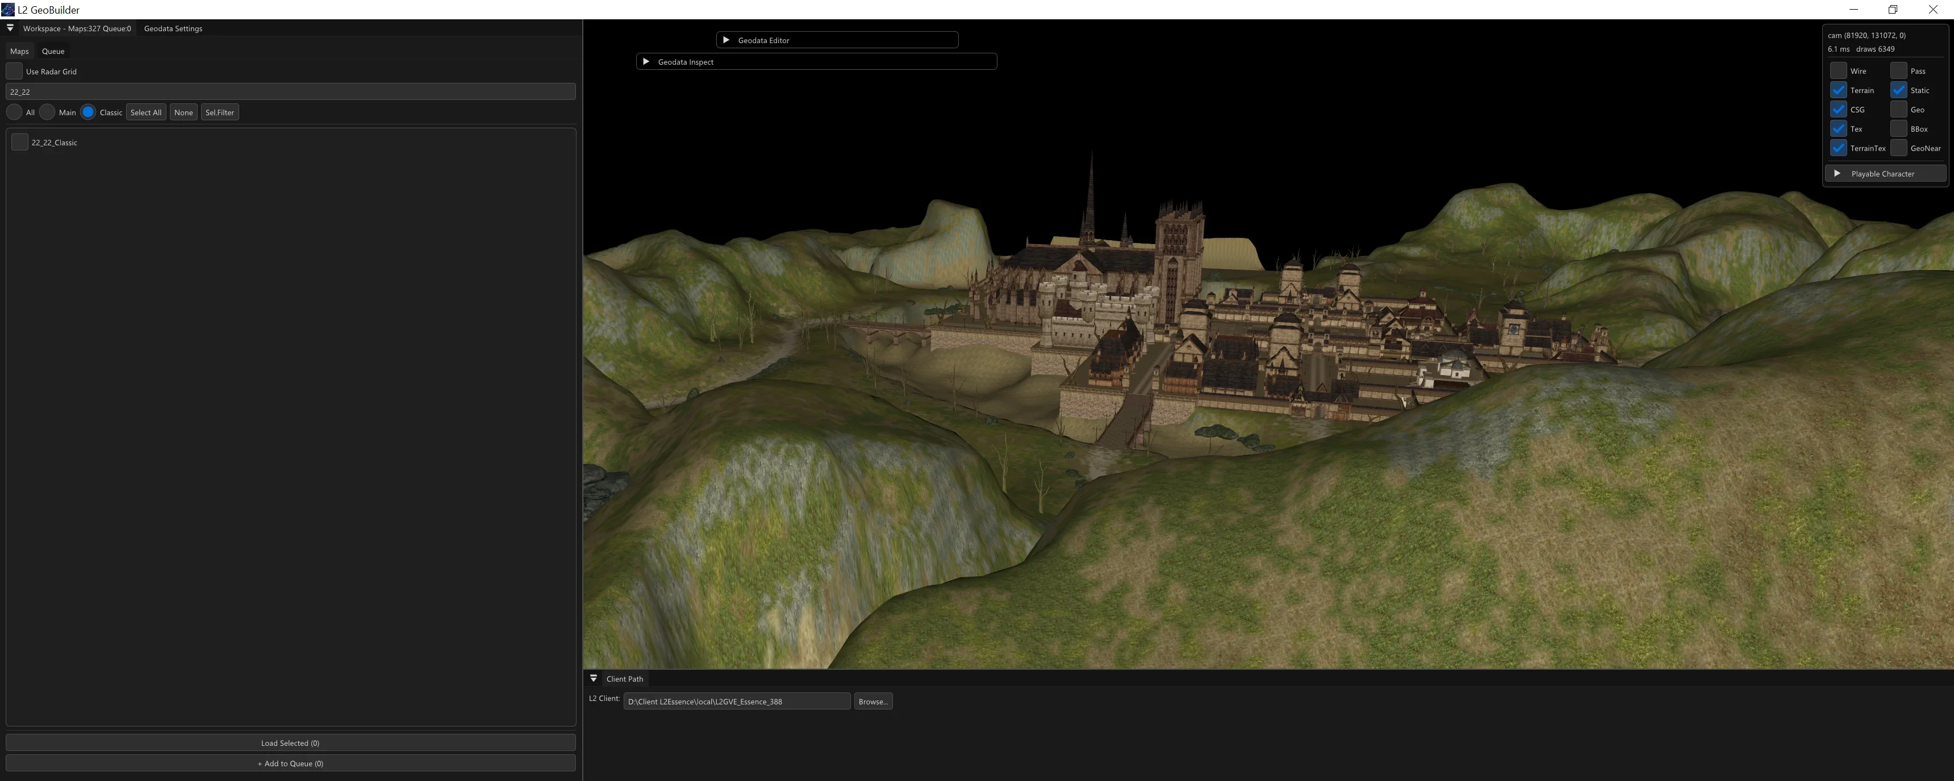Viewport: 1954px width, 781px height.
Task: Disable the Static meshes checkbox
Action: (x=1898, y=90)
